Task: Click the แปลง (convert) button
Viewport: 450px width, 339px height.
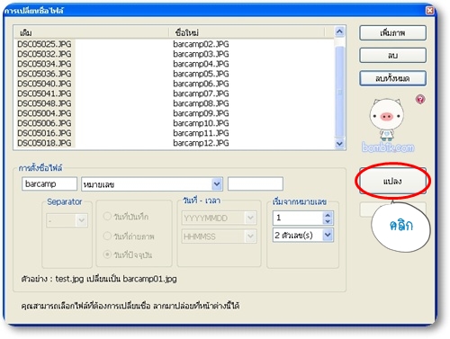Action: pos(392,181)
